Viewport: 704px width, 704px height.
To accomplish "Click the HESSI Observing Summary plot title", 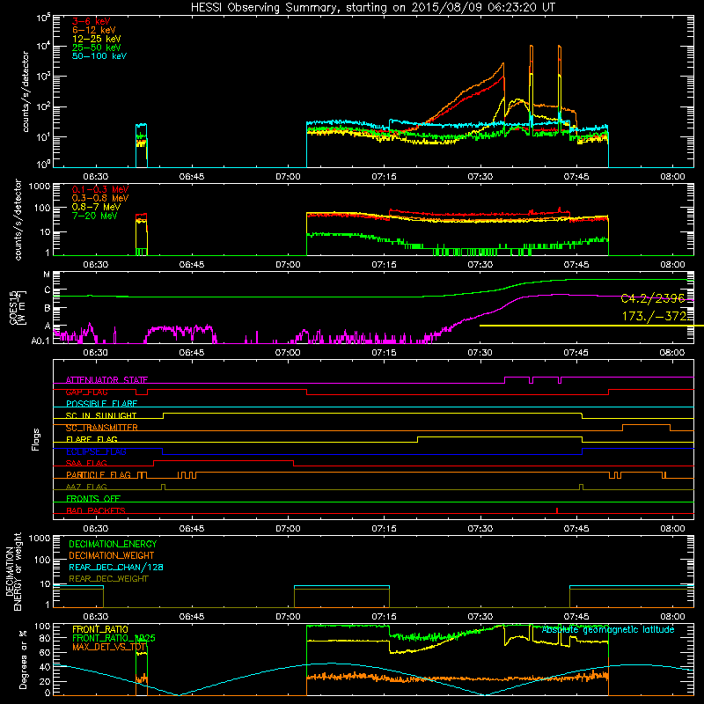I will click(x=372, y=8).
